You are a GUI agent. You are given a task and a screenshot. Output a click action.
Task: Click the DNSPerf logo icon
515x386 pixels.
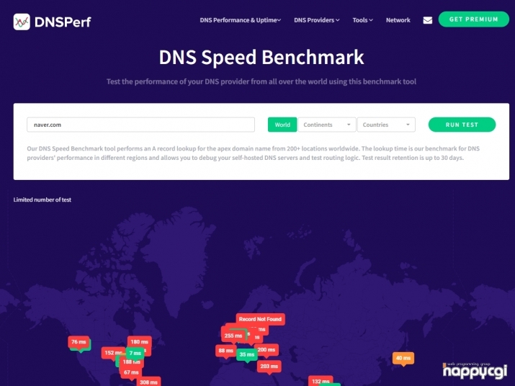pyautogui.click(x=22, y=22)
